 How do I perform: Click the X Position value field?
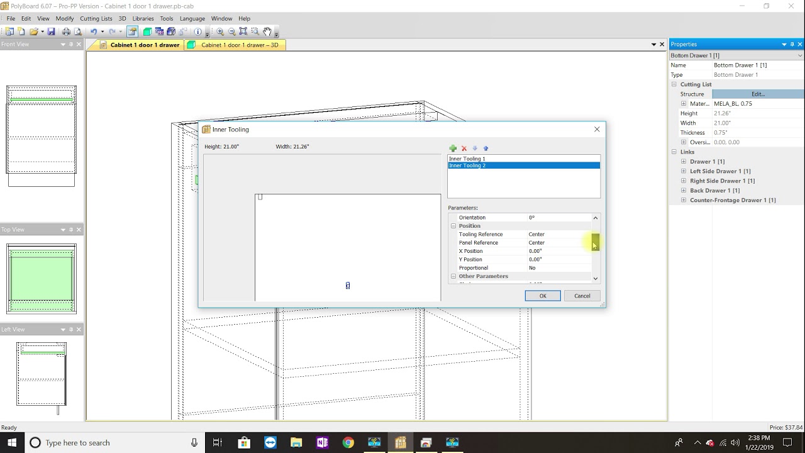coord(558,251)
